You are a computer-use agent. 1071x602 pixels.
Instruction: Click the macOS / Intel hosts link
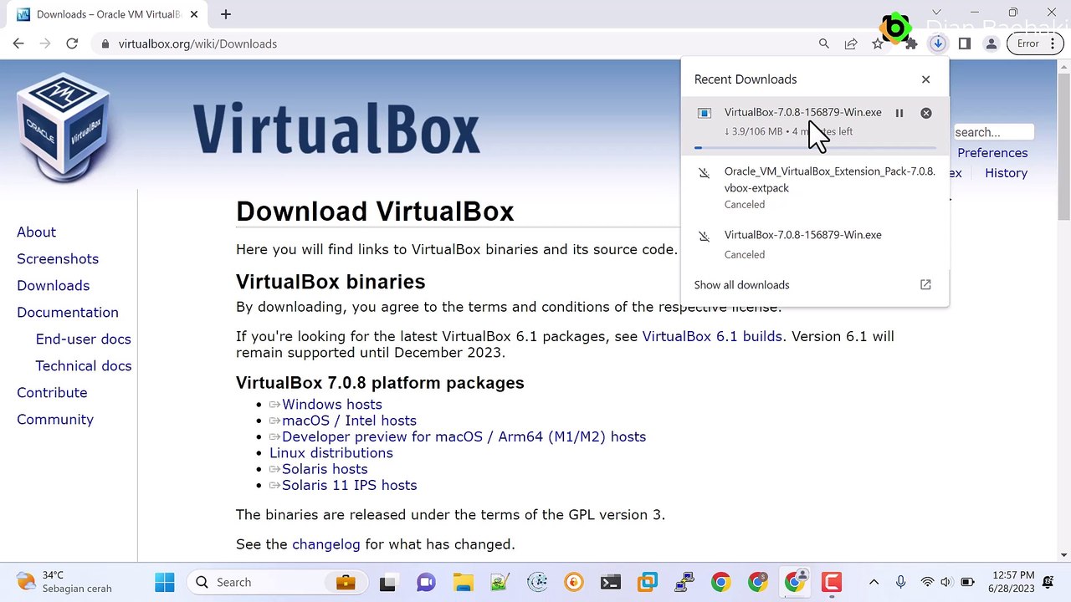point(349,421)
